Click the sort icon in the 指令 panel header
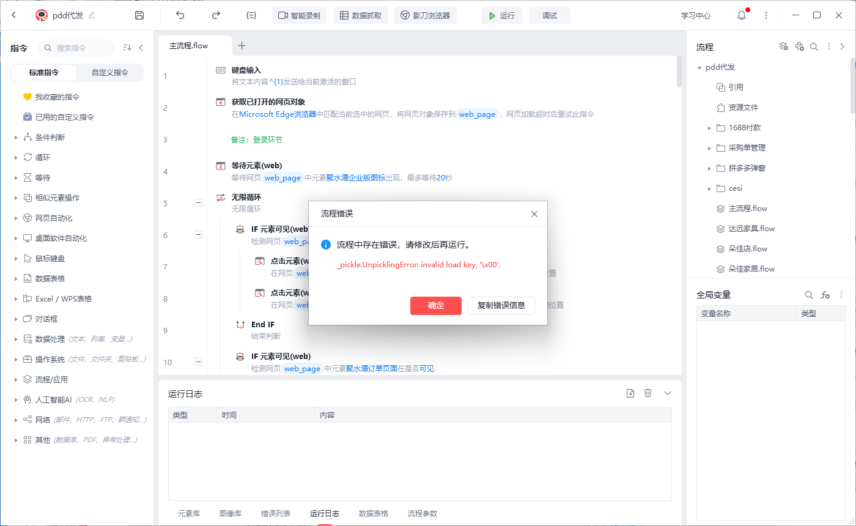This screenshot has height=526, width=856. (x=127, y=47)
